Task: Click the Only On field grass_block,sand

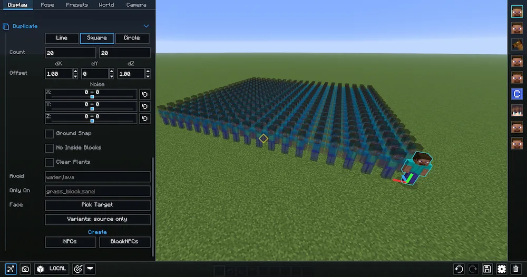Action: click(97, 191)
